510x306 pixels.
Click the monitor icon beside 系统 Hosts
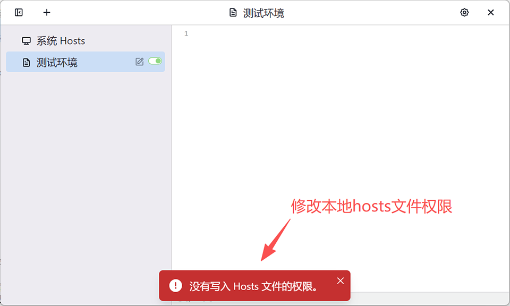pos(27,41)
